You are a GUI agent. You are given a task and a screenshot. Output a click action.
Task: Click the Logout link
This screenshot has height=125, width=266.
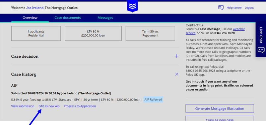[249, 8]
